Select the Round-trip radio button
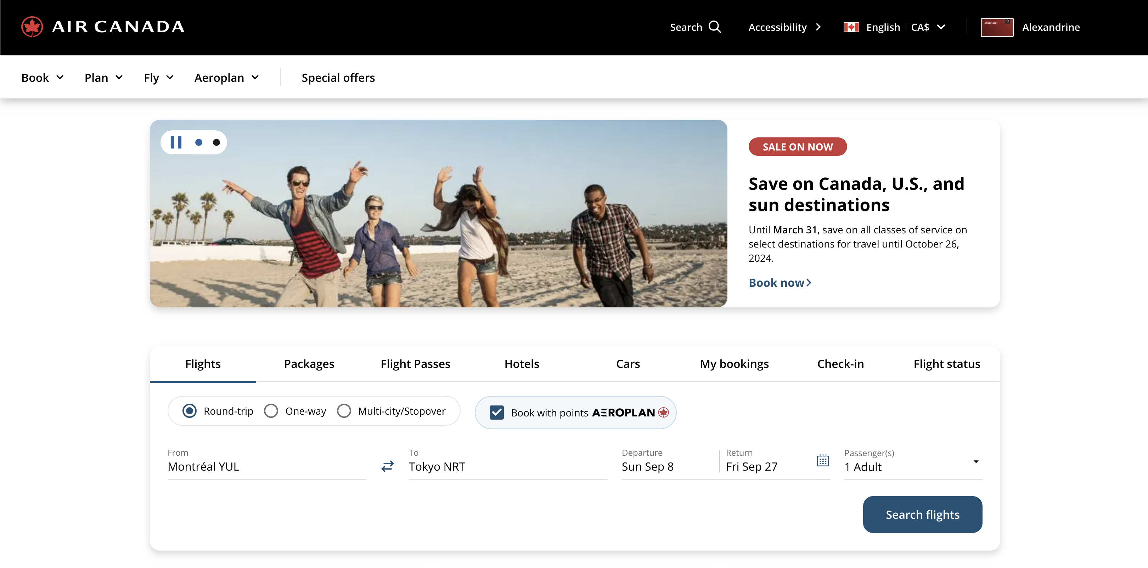1148x568 pixels. pos(190,411)
